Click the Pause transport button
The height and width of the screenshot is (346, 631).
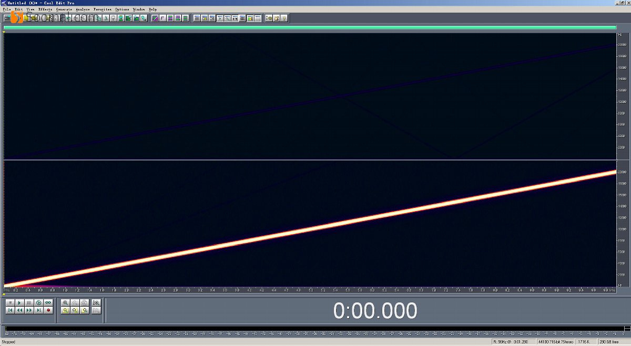click(29, 303)
